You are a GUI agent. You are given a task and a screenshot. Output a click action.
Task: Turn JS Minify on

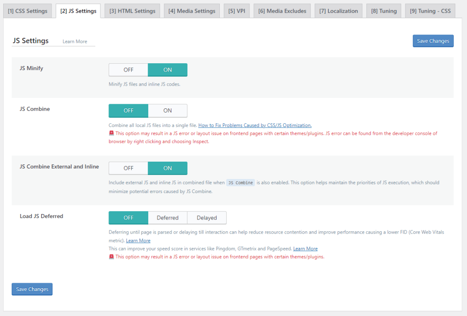tap(167, 70)
